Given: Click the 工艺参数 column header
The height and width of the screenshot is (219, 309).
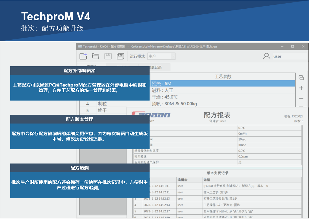Looking at the screenshot, I should coord(223,77).
